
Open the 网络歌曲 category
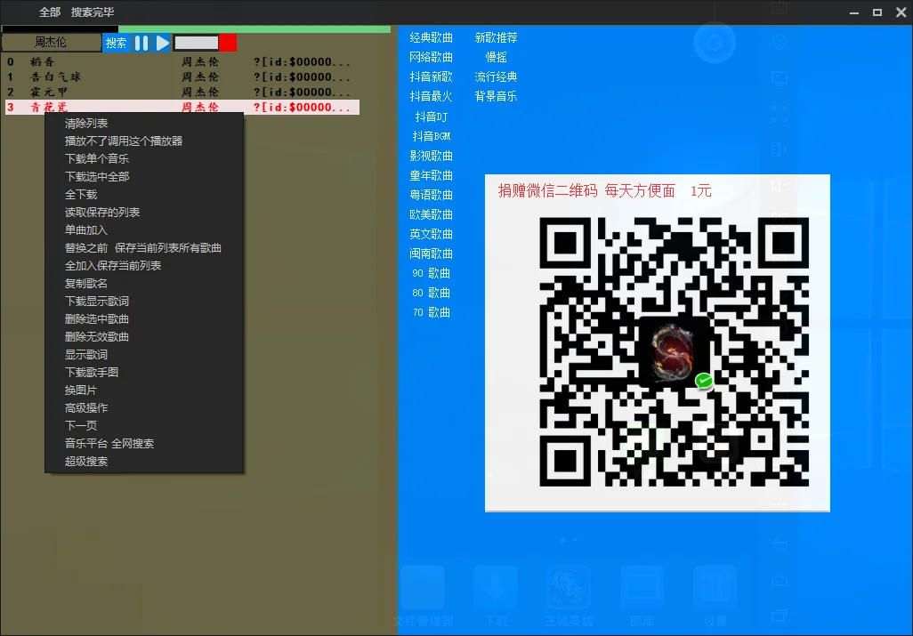(x=431, y=57)
